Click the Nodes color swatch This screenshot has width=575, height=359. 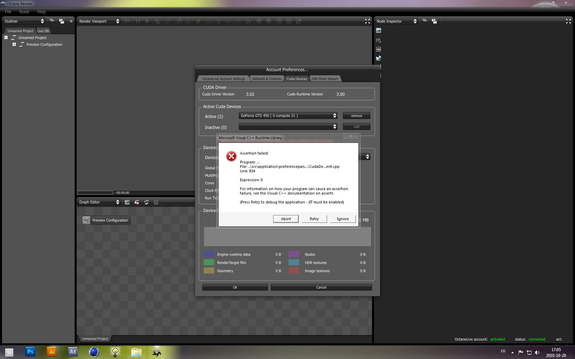click(294, 254)
